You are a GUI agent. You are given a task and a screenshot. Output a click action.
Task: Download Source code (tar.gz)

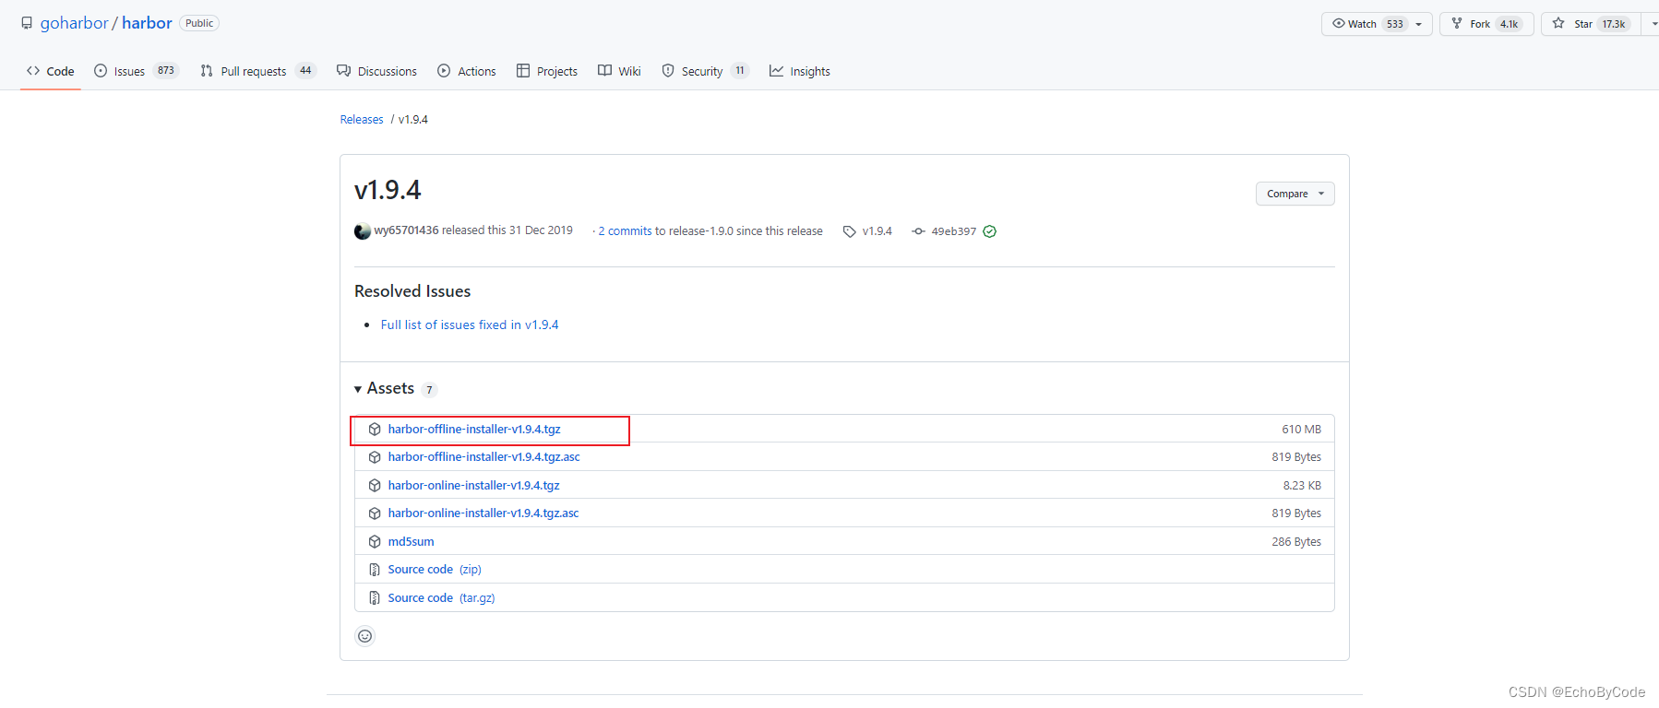[442, 598]
